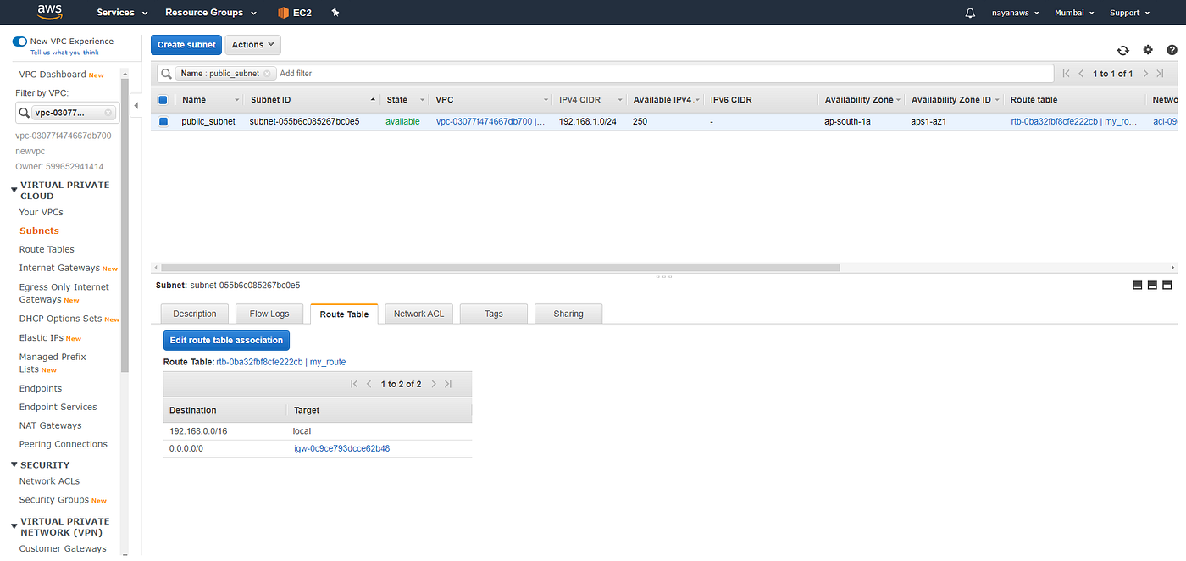The image size is (1186, 561).
Task: Select all subnets with the header checkbox
Action: click(163, 99)
